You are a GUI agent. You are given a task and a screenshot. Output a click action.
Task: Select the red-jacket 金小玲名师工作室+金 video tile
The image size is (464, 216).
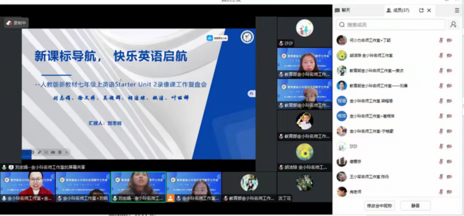coord(28,187)
